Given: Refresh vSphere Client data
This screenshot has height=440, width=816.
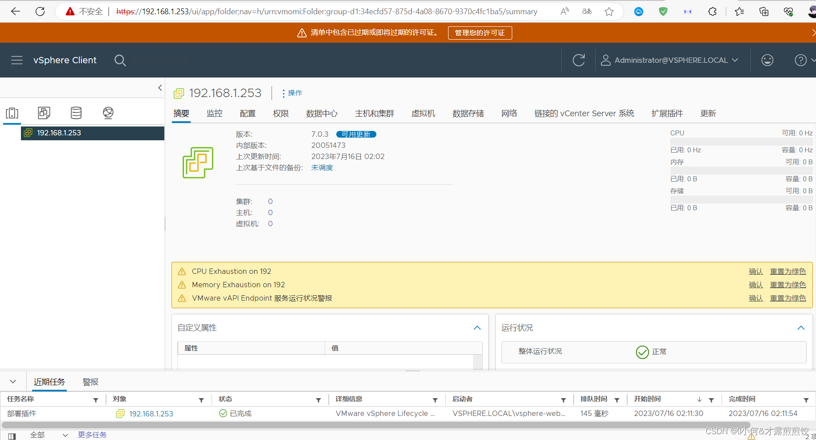Looking at the screenshot, I should click(x=579, y=60).
